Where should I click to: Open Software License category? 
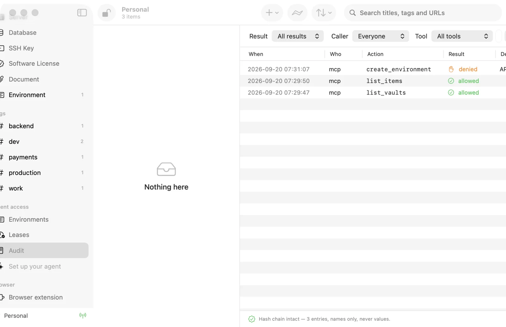click(44, 64)
